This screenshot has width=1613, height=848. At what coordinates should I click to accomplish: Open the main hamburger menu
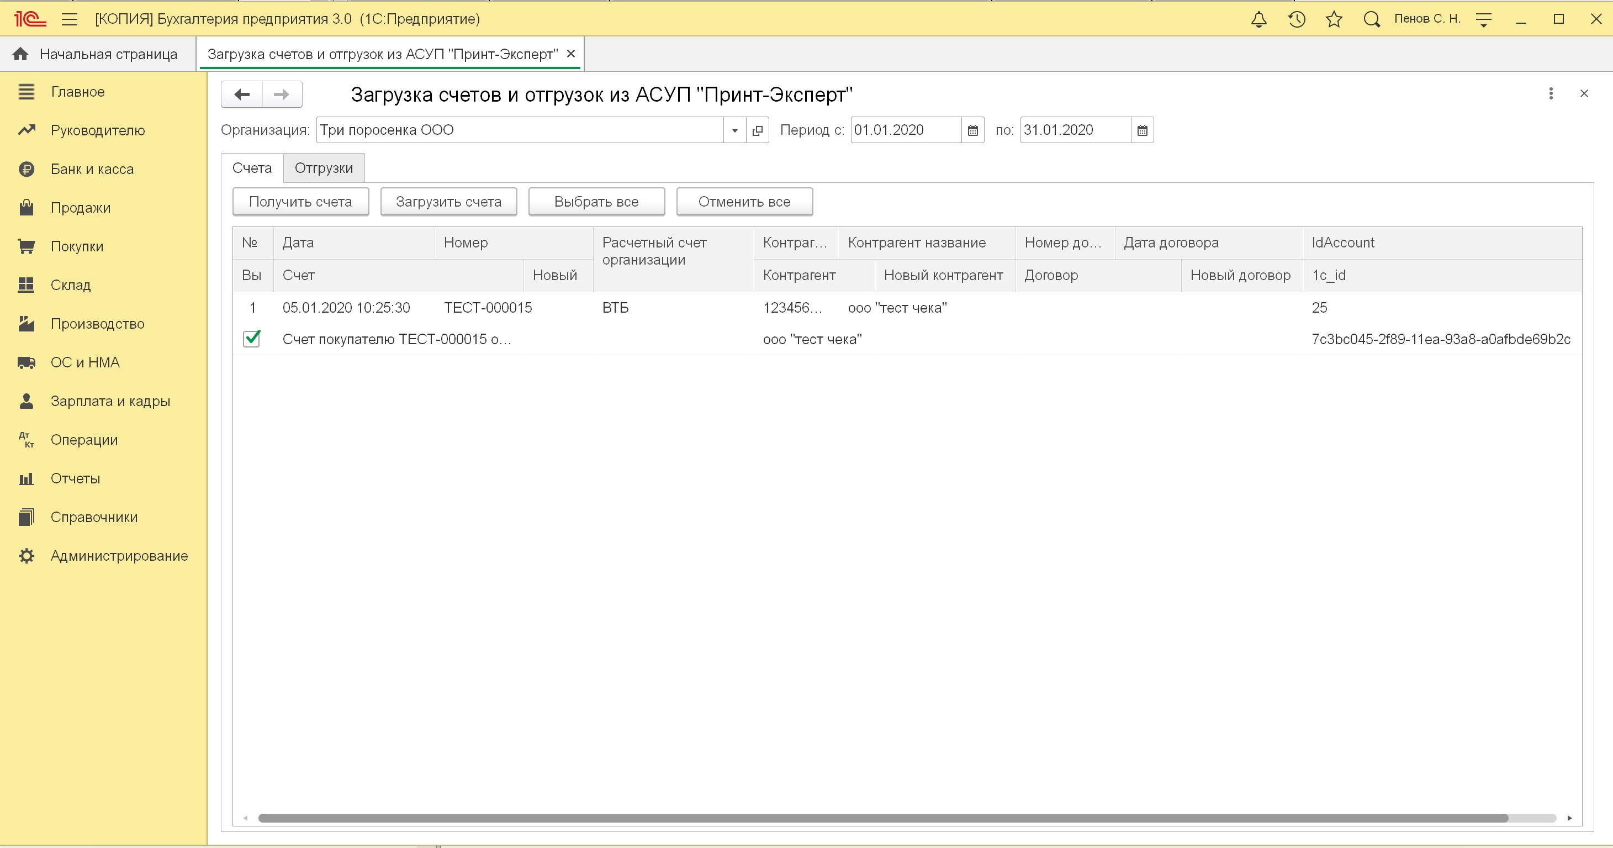(70, 19)
